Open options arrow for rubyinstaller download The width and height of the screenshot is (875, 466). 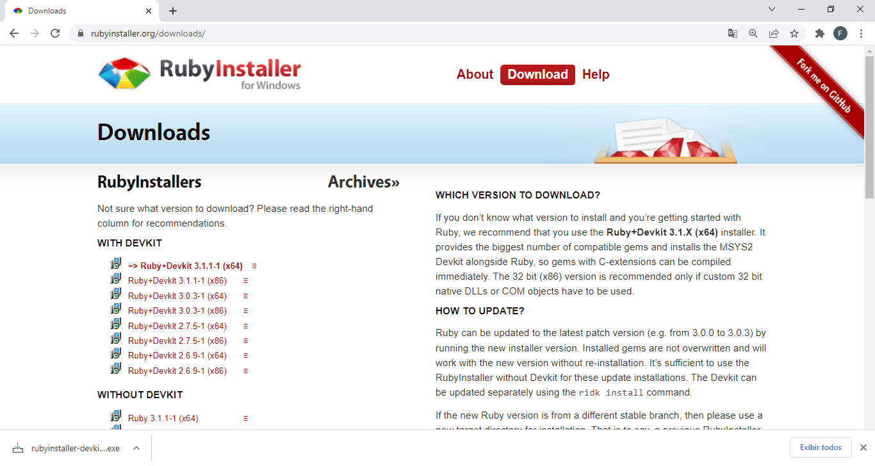coord(136,448)
